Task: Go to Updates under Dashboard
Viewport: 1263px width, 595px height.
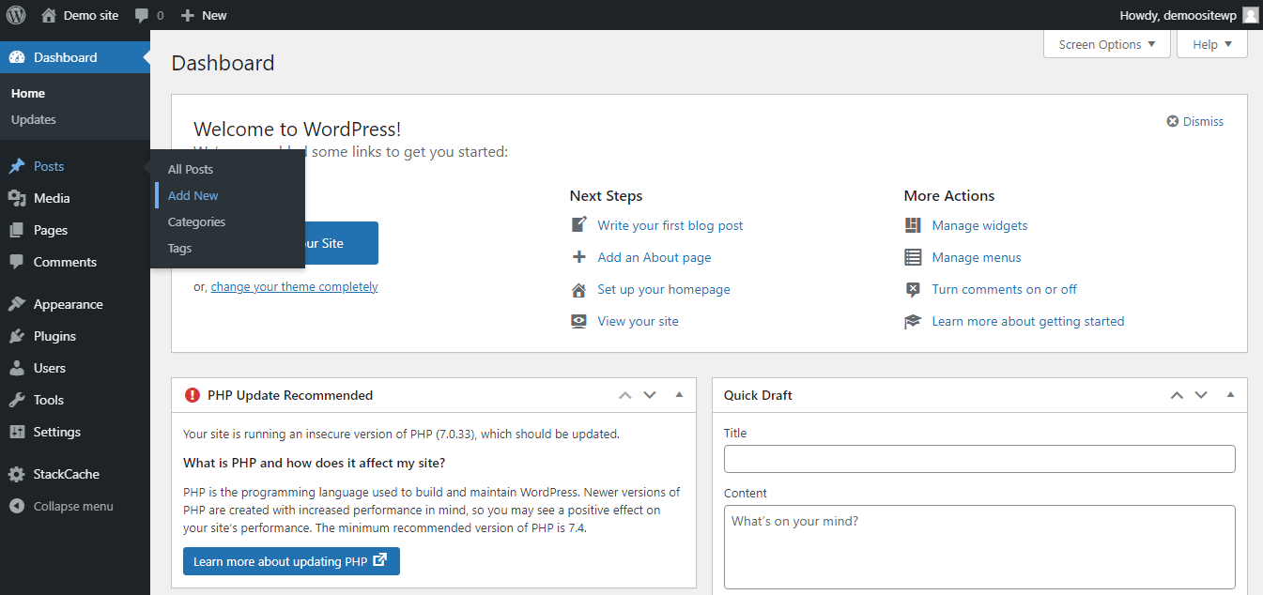Action: coord(34,119)
